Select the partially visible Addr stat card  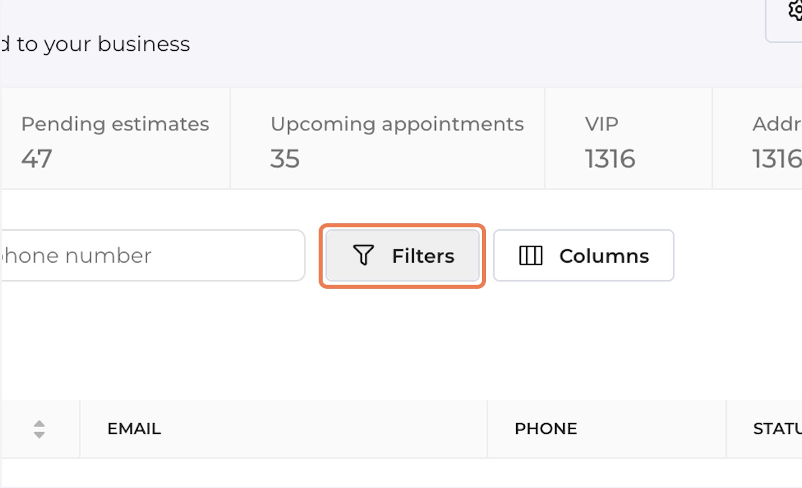[x=758, y=138]
